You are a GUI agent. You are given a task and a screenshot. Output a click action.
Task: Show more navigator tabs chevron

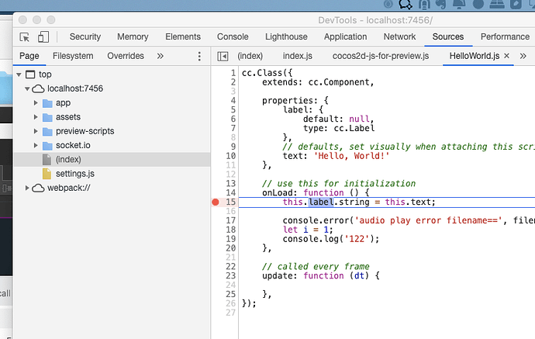(160, 56)
